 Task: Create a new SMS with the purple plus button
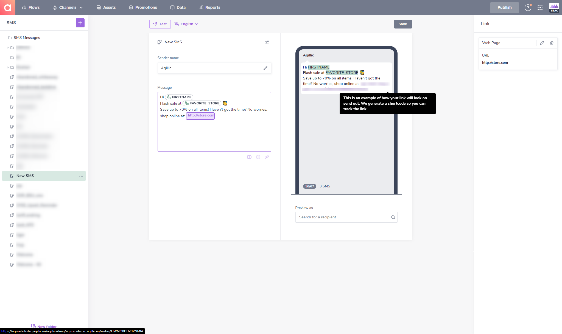[x=80, y=22]
